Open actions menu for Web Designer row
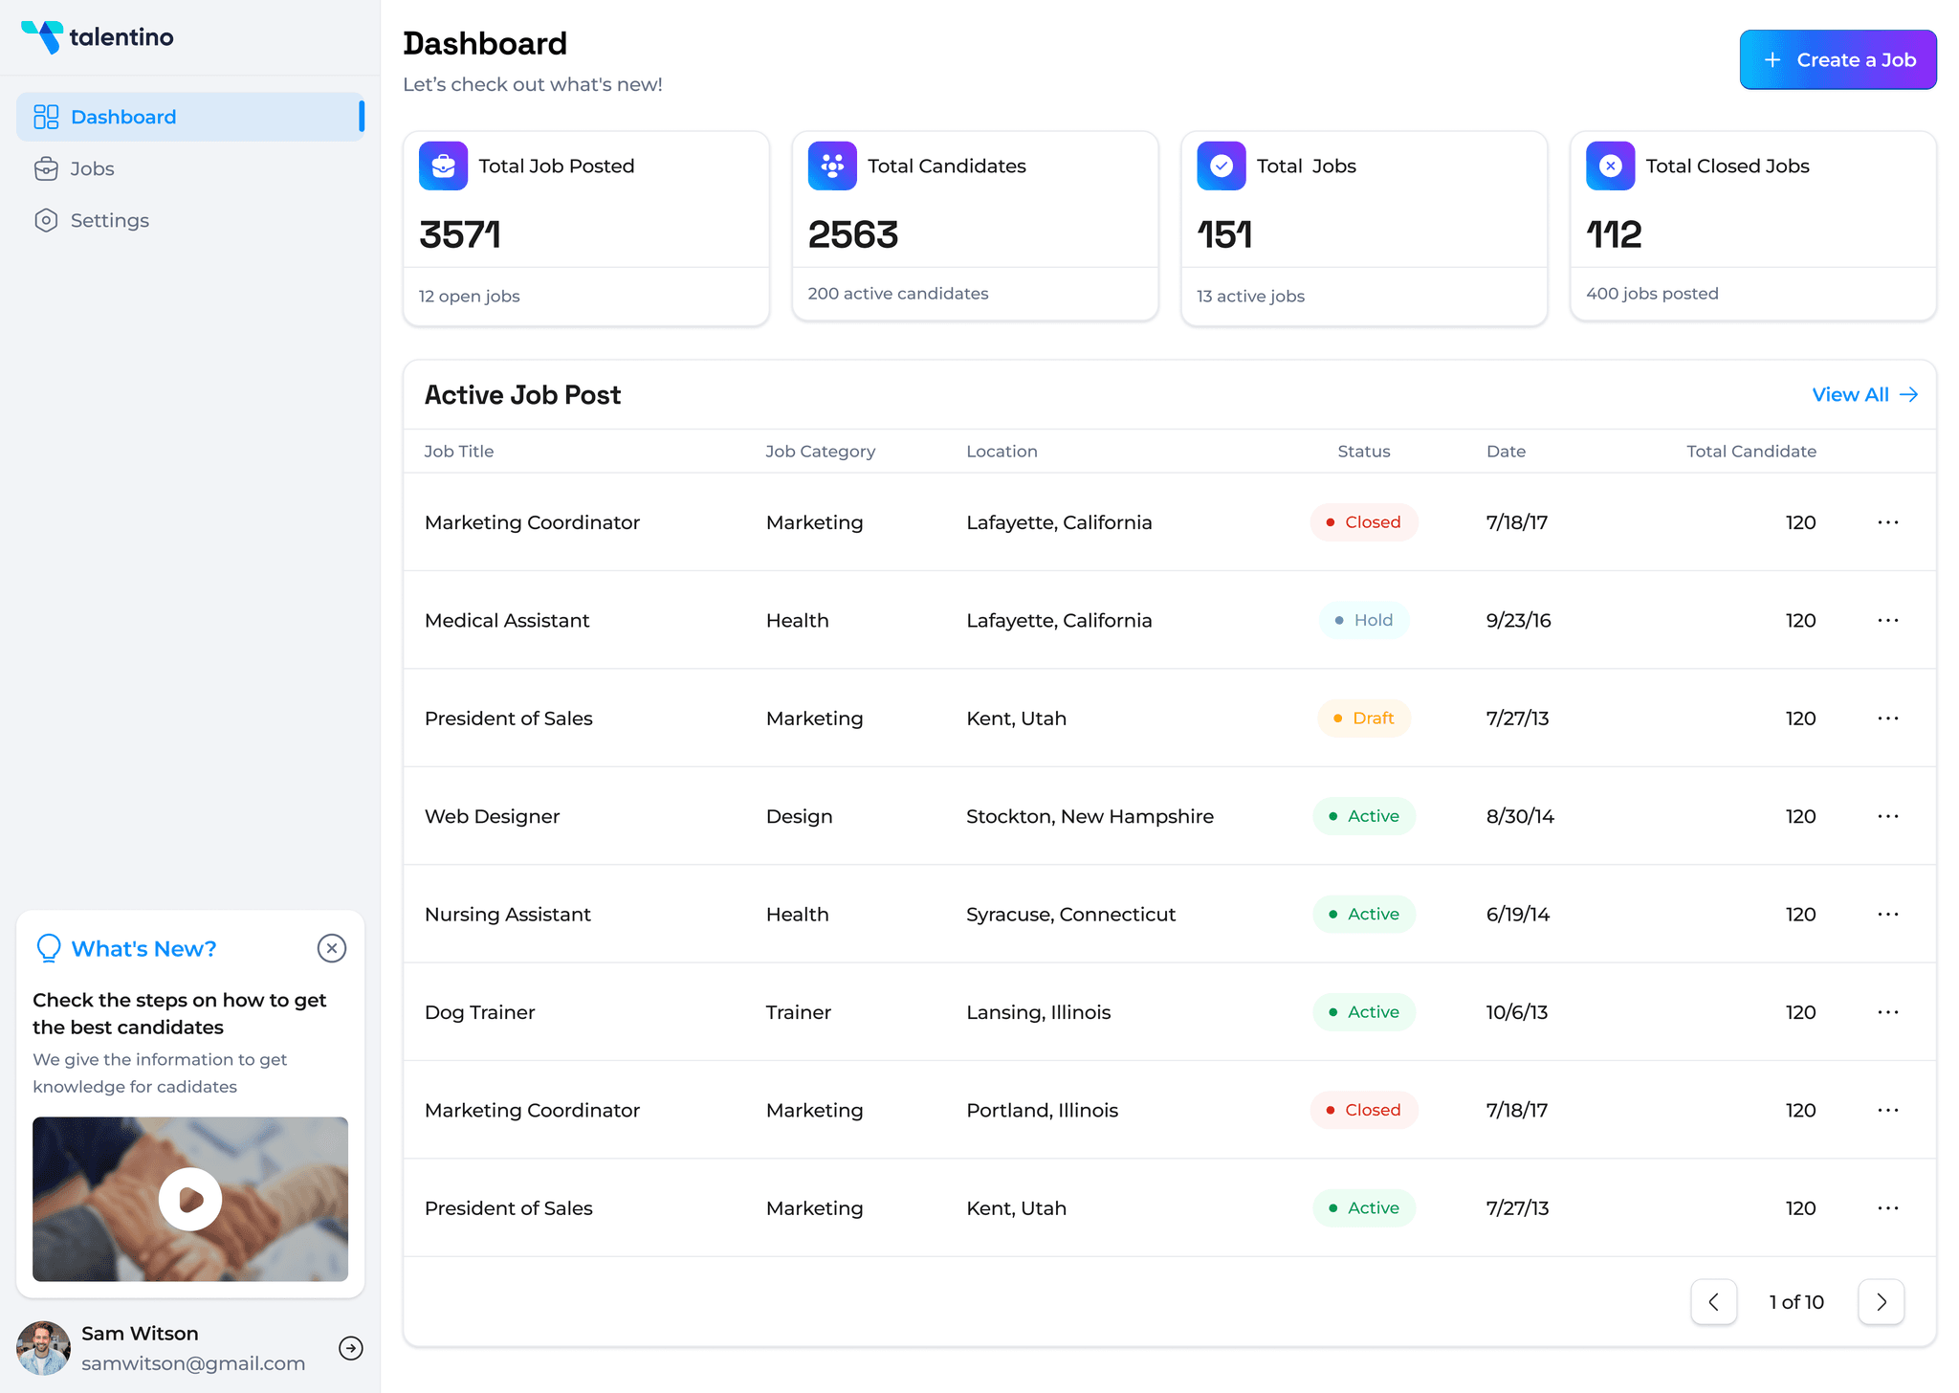Screen dimensions: 1959x1393 [x=1888, y=816]
